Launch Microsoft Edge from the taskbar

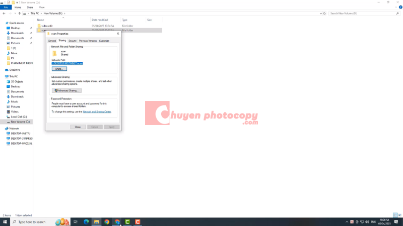86,222
